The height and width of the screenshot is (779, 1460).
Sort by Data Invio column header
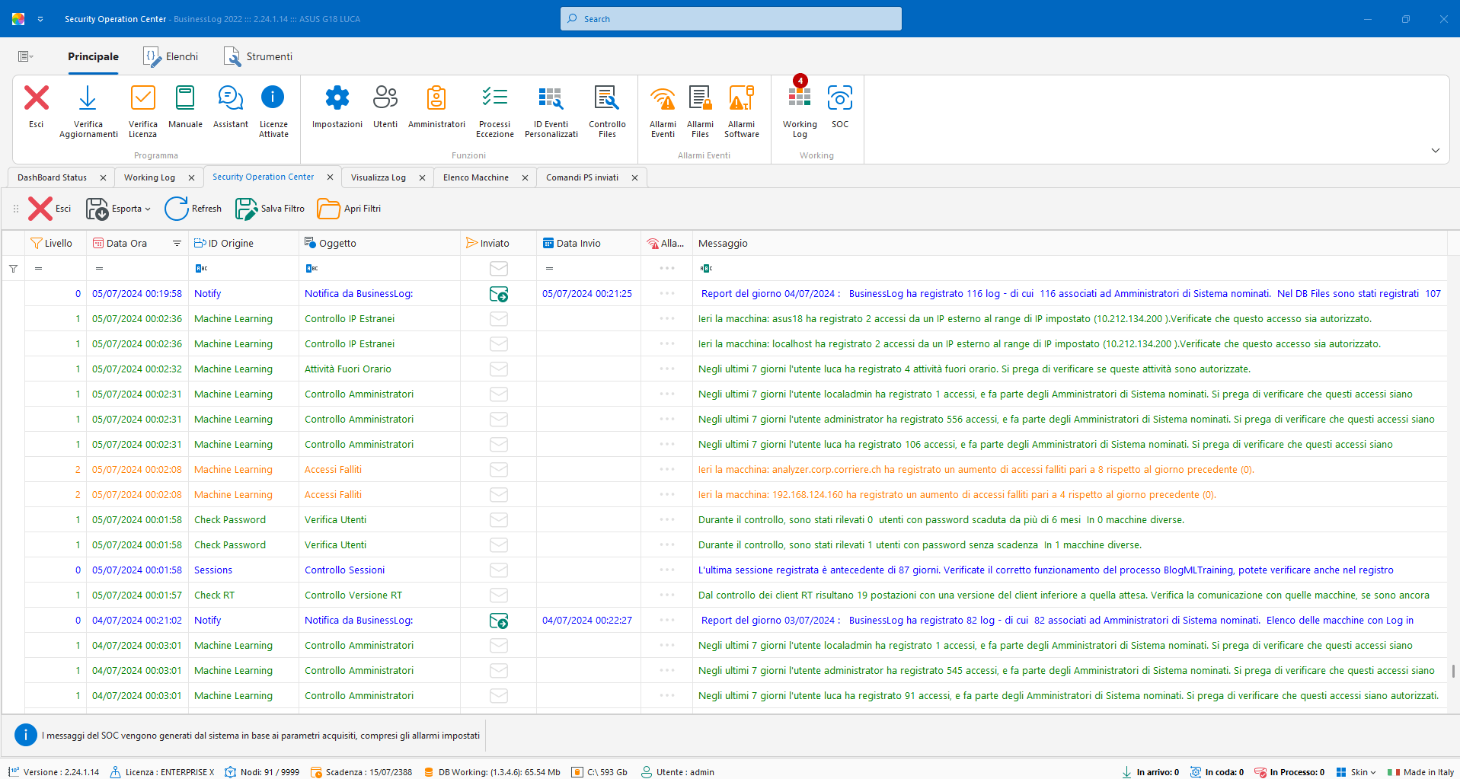point(588,243)
